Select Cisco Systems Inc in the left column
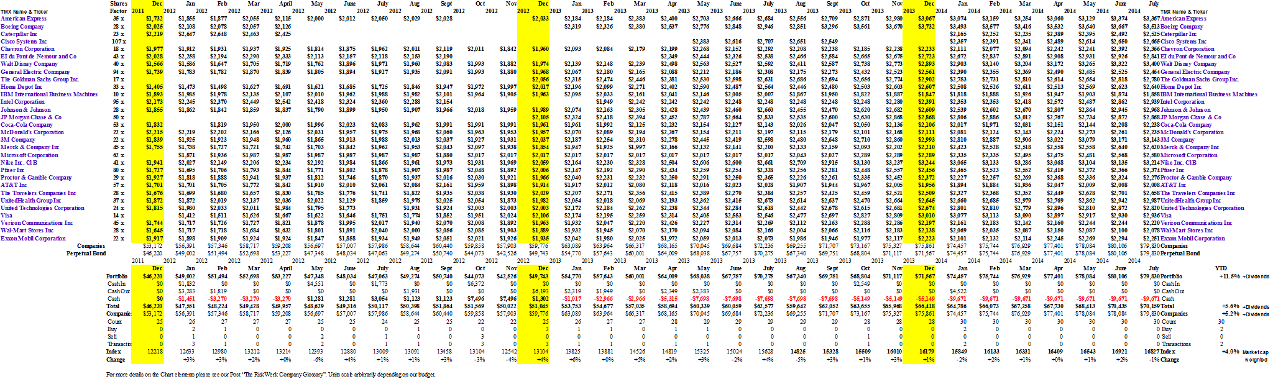 (24, 42)
